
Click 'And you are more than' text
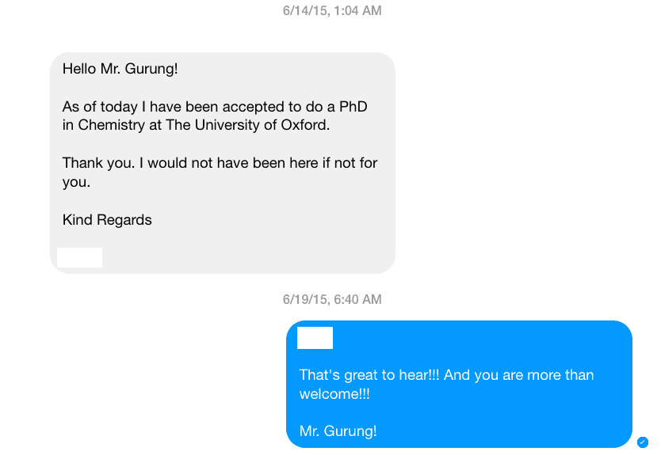[x=518, y=375]
